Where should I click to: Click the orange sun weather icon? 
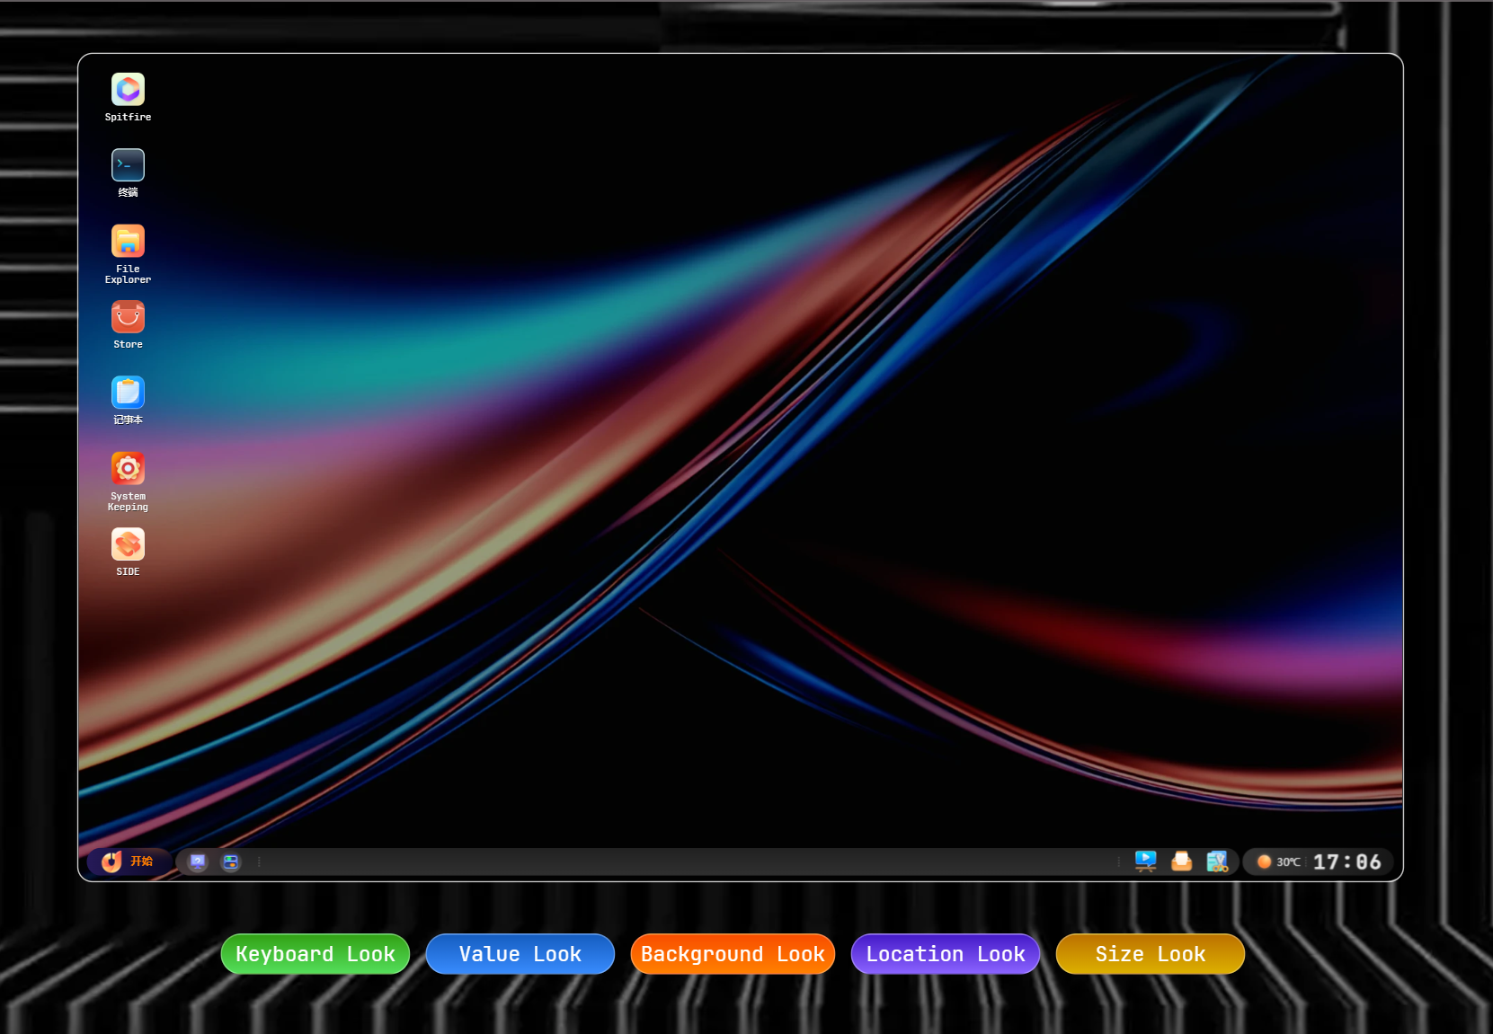1264,862
